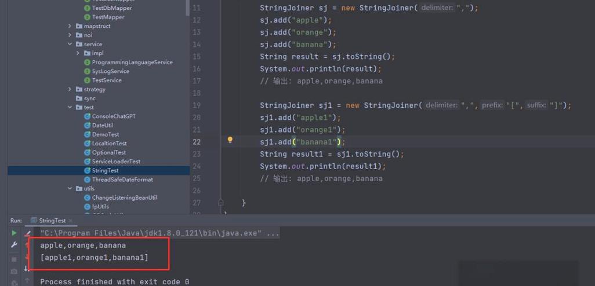This screenshot has height=286, width=595.
Task: Click DemoTest class icon
Action: 87,134
